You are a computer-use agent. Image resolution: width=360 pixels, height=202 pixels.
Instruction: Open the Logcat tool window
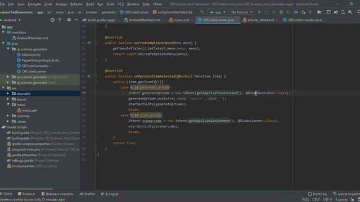[110, 194]
